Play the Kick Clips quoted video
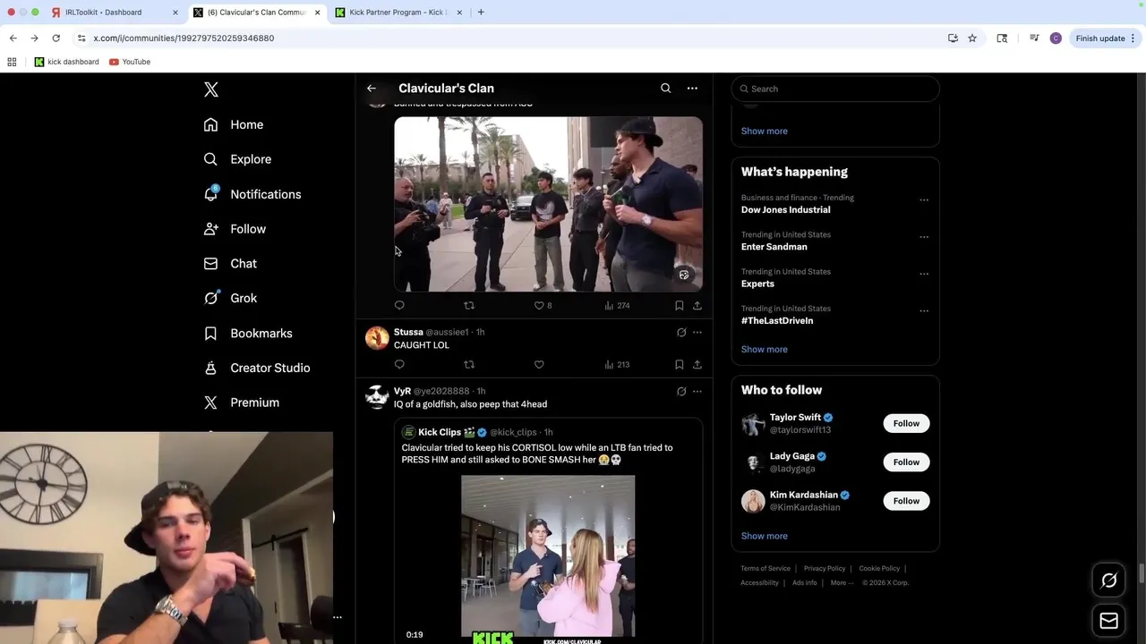The width and height of the screenshot is (1146, 644). (548, 555)
